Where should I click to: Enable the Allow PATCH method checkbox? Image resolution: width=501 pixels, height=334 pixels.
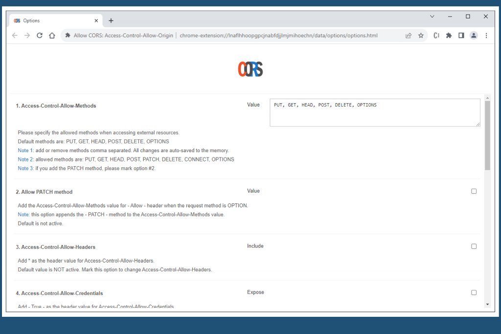474,191
